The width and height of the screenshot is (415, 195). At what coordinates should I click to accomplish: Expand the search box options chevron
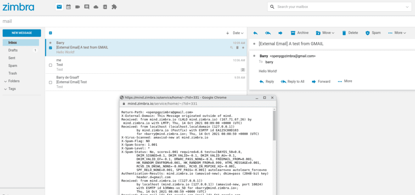(x=407, y=7)
